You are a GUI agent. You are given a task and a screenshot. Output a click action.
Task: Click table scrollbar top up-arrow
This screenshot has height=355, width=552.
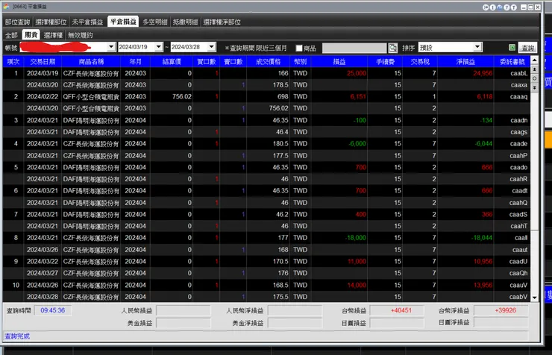coord(534,60)
